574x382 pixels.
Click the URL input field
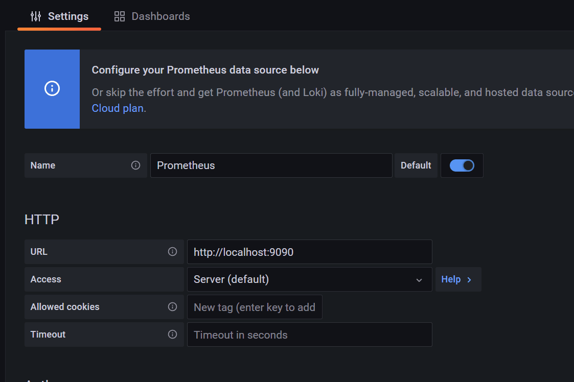(309, 252)
